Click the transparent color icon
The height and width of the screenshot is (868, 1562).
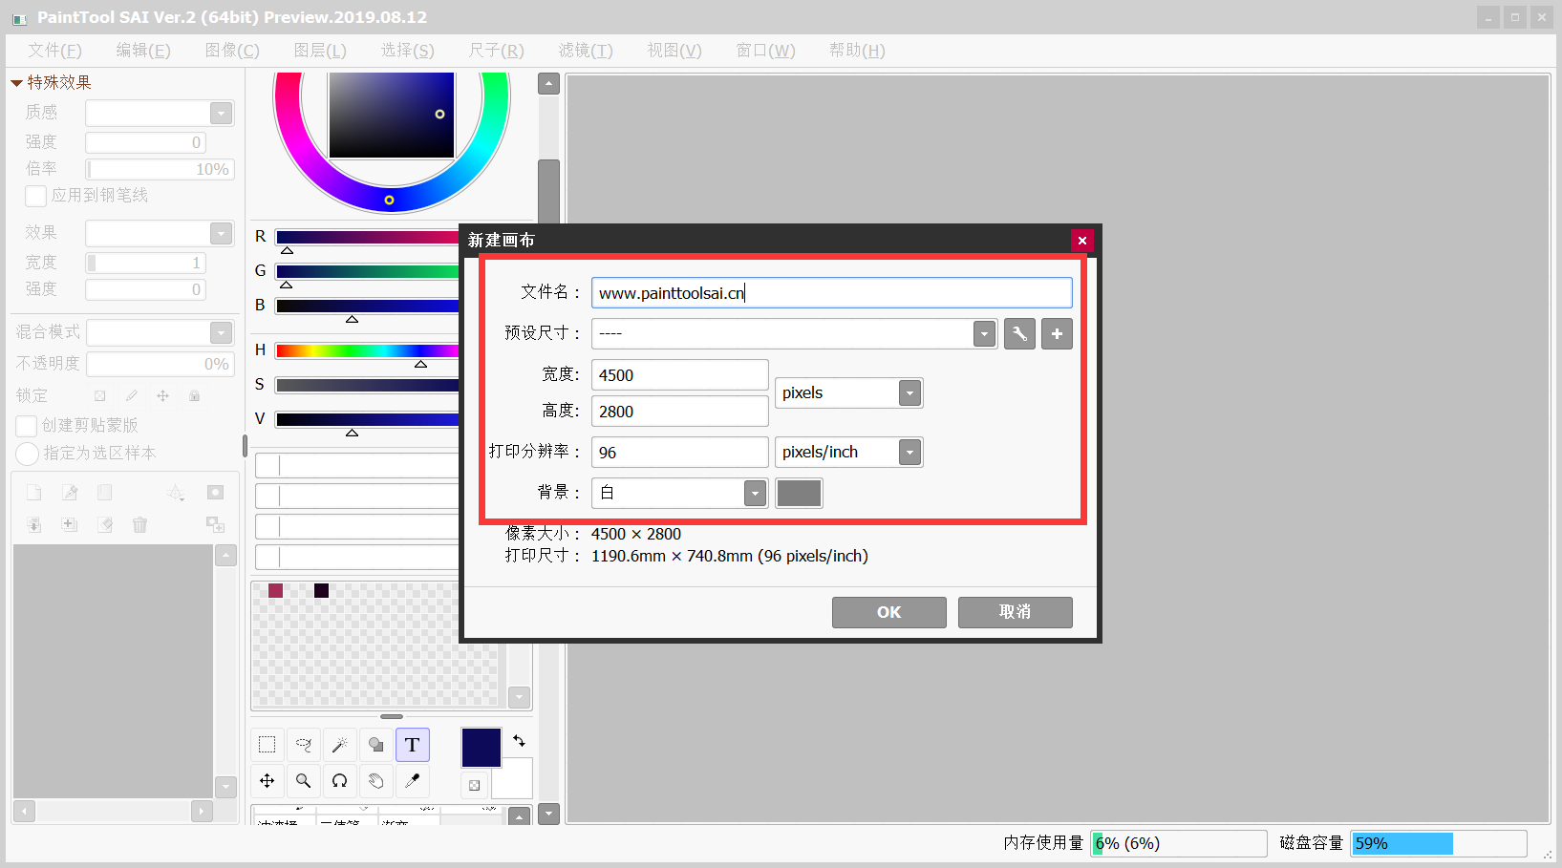[x=474, y=785]
